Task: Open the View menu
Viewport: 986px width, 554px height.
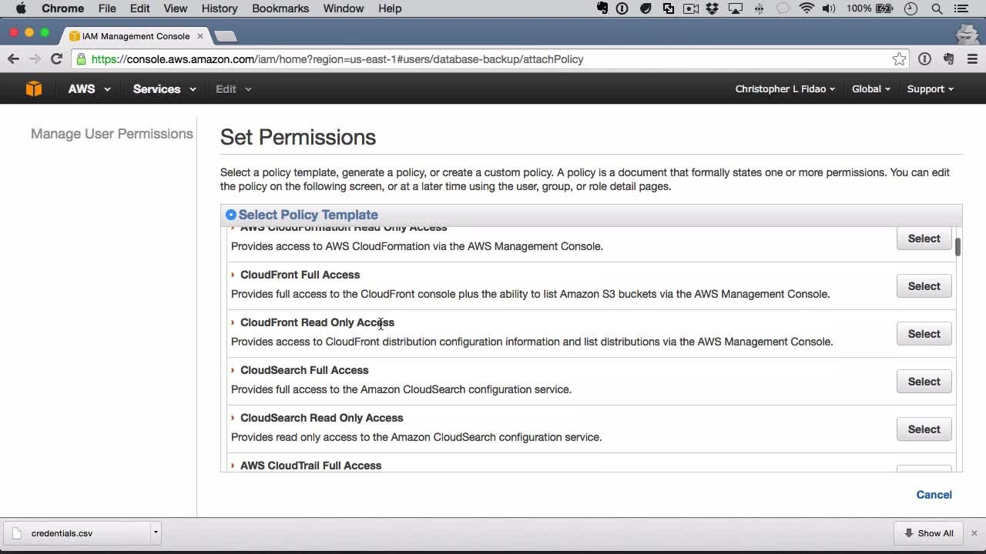Action: click(x=175, y=8)
